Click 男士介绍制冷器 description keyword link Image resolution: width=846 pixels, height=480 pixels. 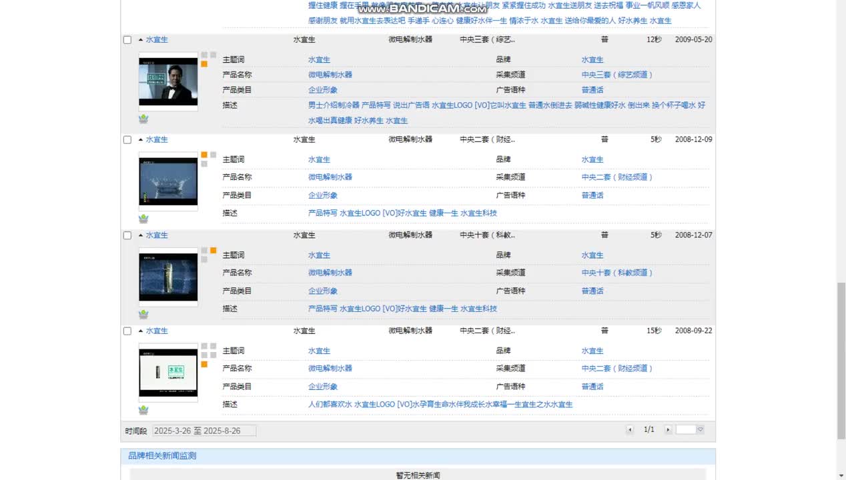334,105
